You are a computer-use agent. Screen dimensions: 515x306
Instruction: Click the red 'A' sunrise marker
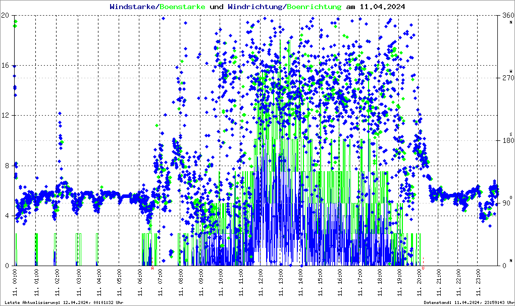[x=152, y=268]
